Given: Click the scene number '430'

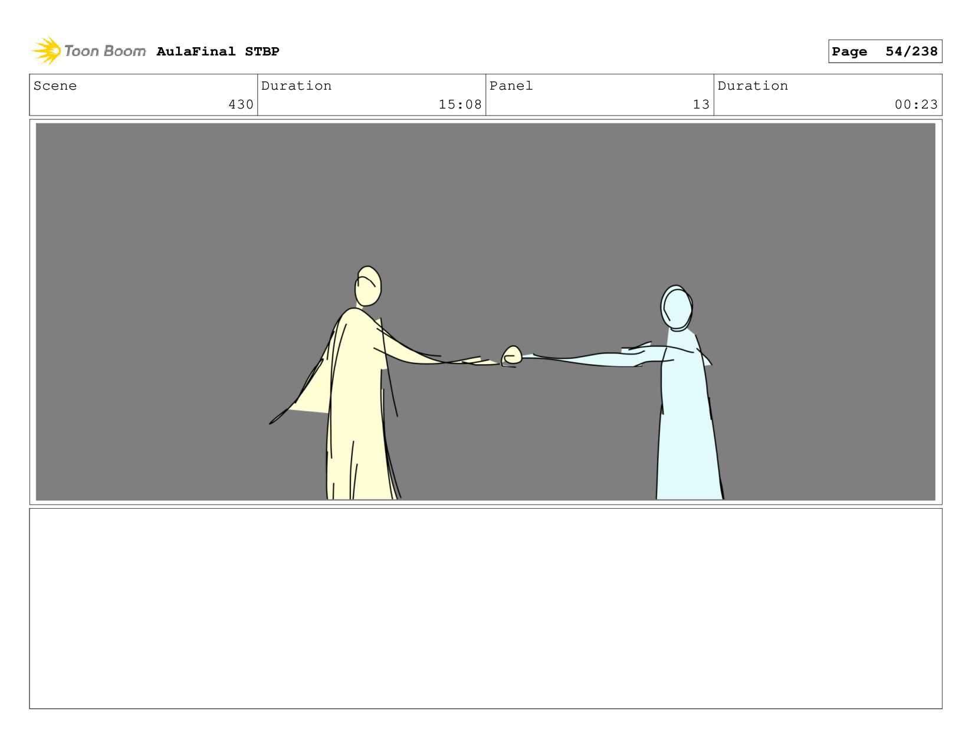Looking at the screenshot, I should coord(241,104).
